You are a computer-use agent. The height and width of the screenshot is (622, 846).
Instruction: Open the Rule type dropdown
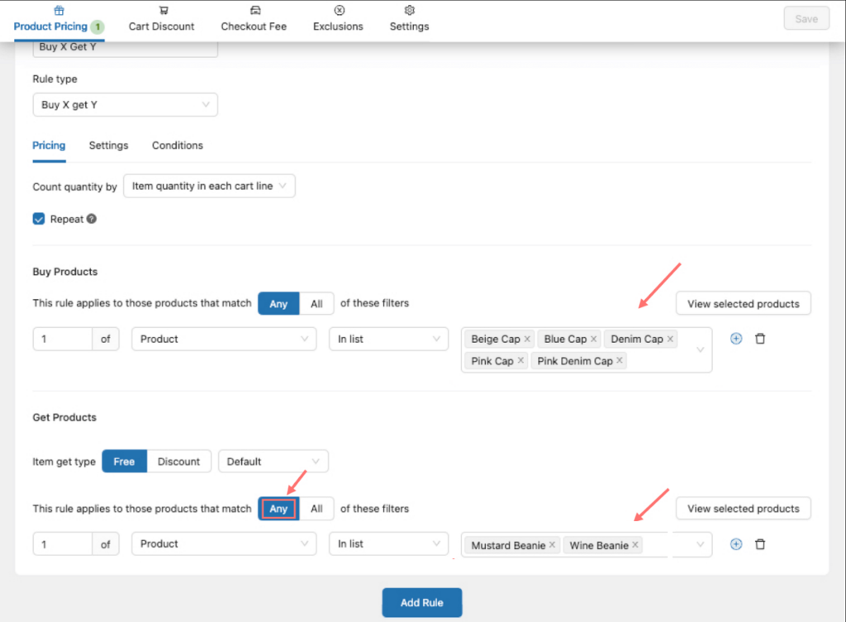pos(125,105)
